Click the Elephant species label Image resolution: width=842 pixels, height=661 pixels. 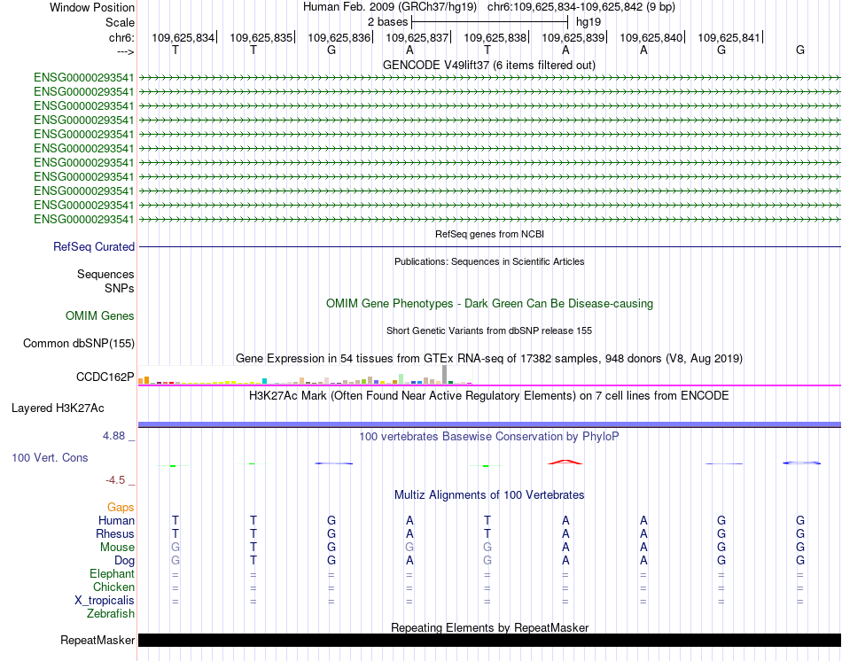pos(112,573)
